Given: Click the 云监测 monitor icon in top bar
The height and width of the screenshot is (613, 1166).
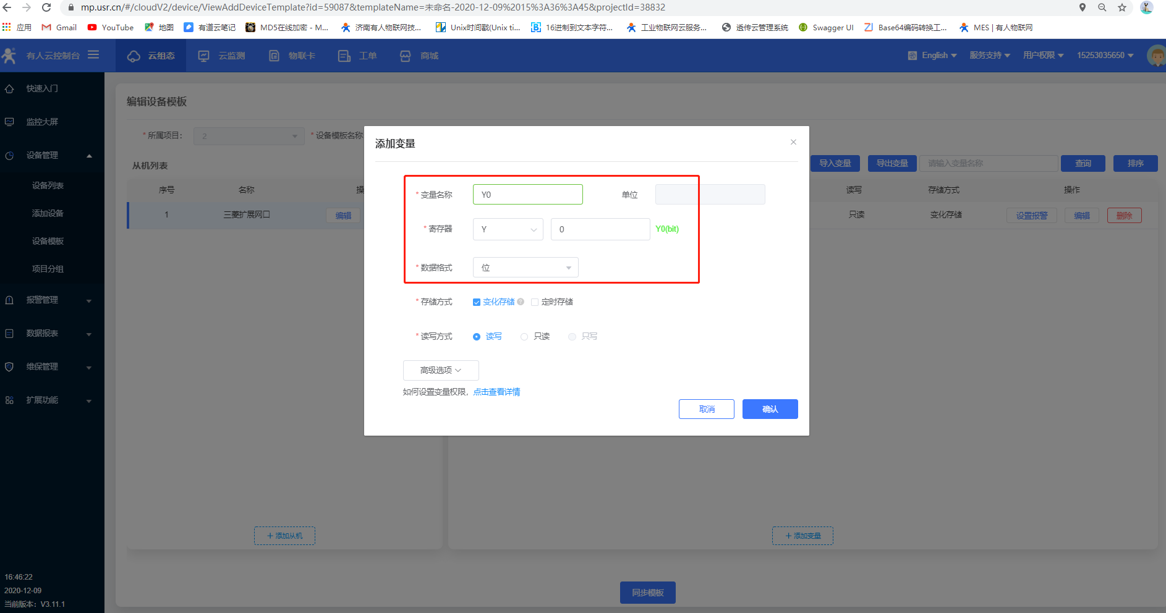Looking at the screenshot, I should (203, 56).
